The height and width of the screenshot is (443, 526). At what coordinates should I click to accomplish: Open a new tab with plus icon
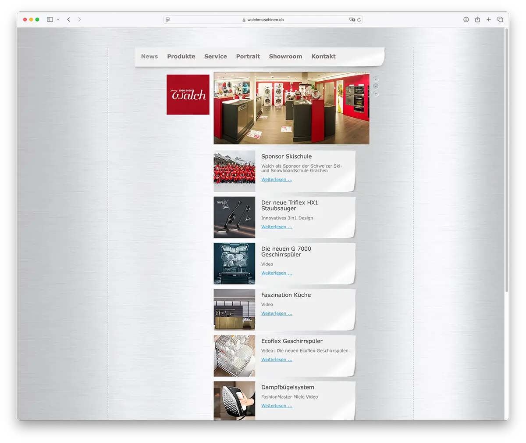click(x=489, y=19)
